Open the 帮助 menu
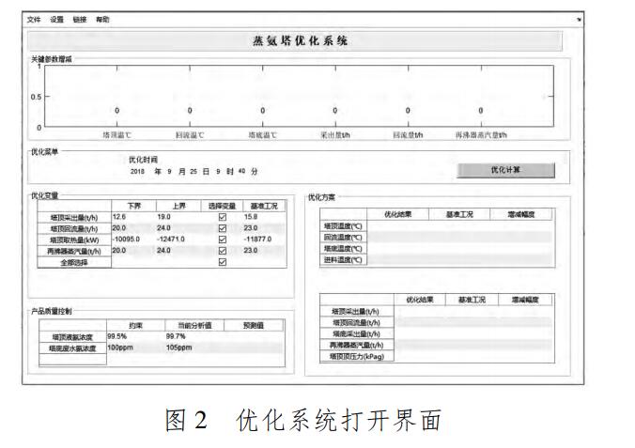 coord(101,20)
